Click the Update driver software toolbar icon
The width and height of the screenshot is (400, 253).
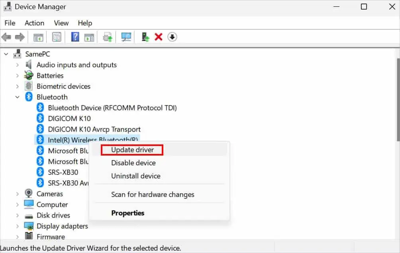(107, 37)
